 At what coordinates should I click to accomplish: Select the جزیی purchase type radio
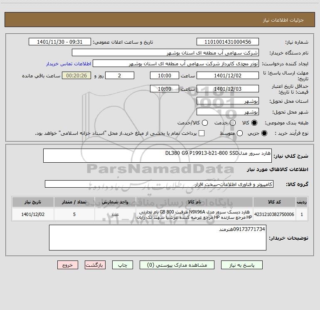(x=264, y=133)
